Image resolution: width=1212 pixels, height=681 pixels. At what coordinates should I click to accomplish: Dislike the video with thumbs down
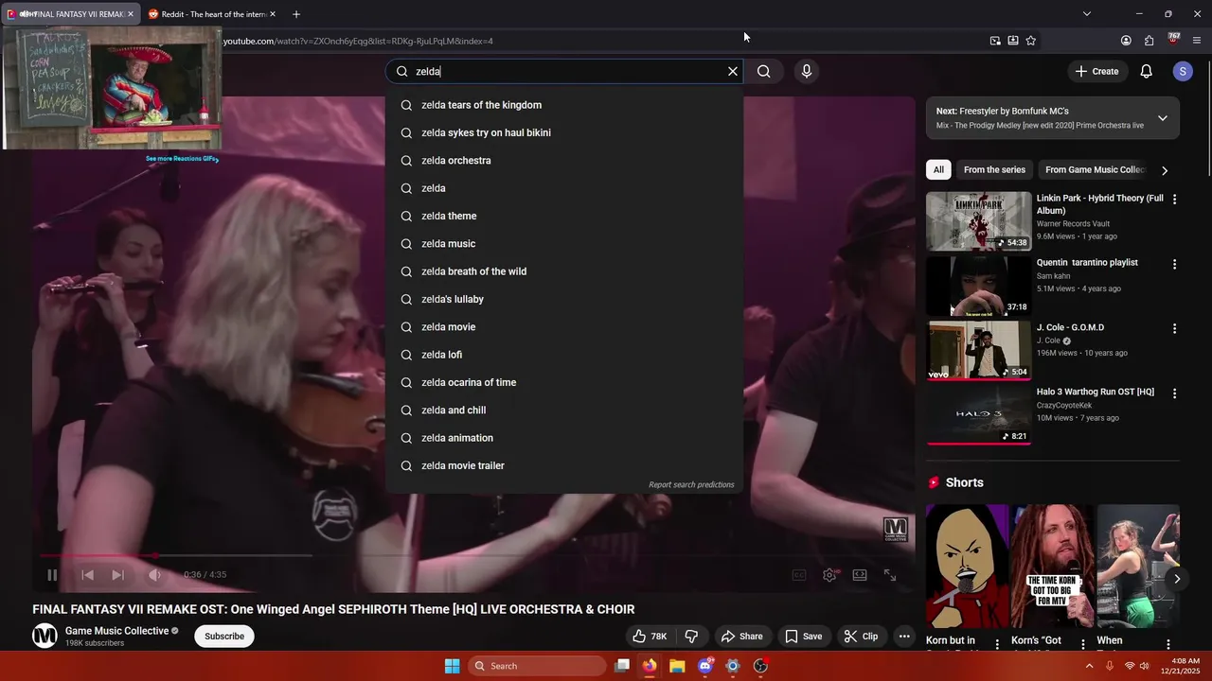pyautogui.click(x=691, y=637)
